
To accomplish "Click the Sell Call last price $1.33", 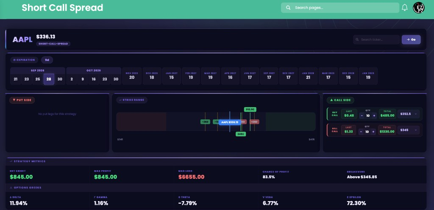I will click(x=348, y=132).
